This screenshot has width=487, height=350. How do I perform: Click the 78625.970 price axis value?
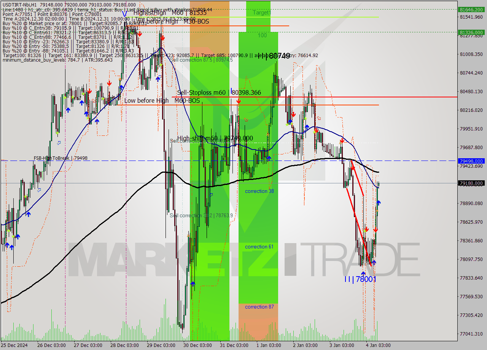(x=472, y=222)
